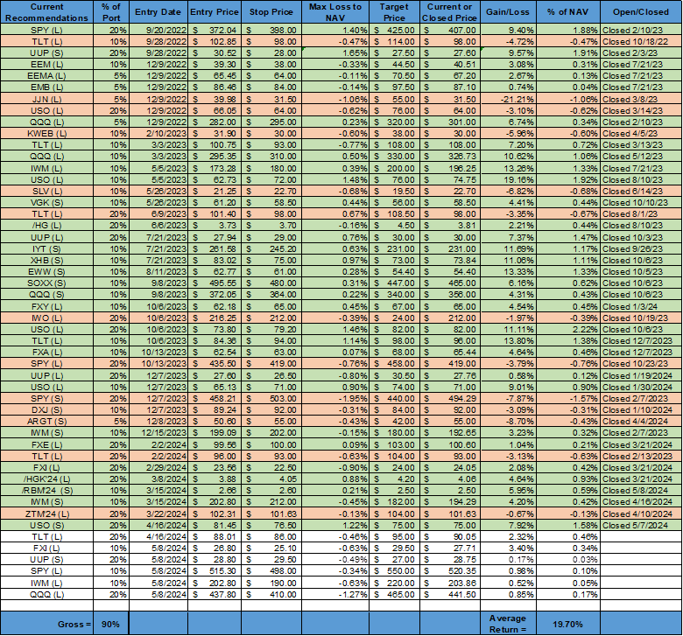This screenshot has height=636, width=683.
Task: Click the 'Closed 4/4/2024' status cell
Action: [641, 422]
